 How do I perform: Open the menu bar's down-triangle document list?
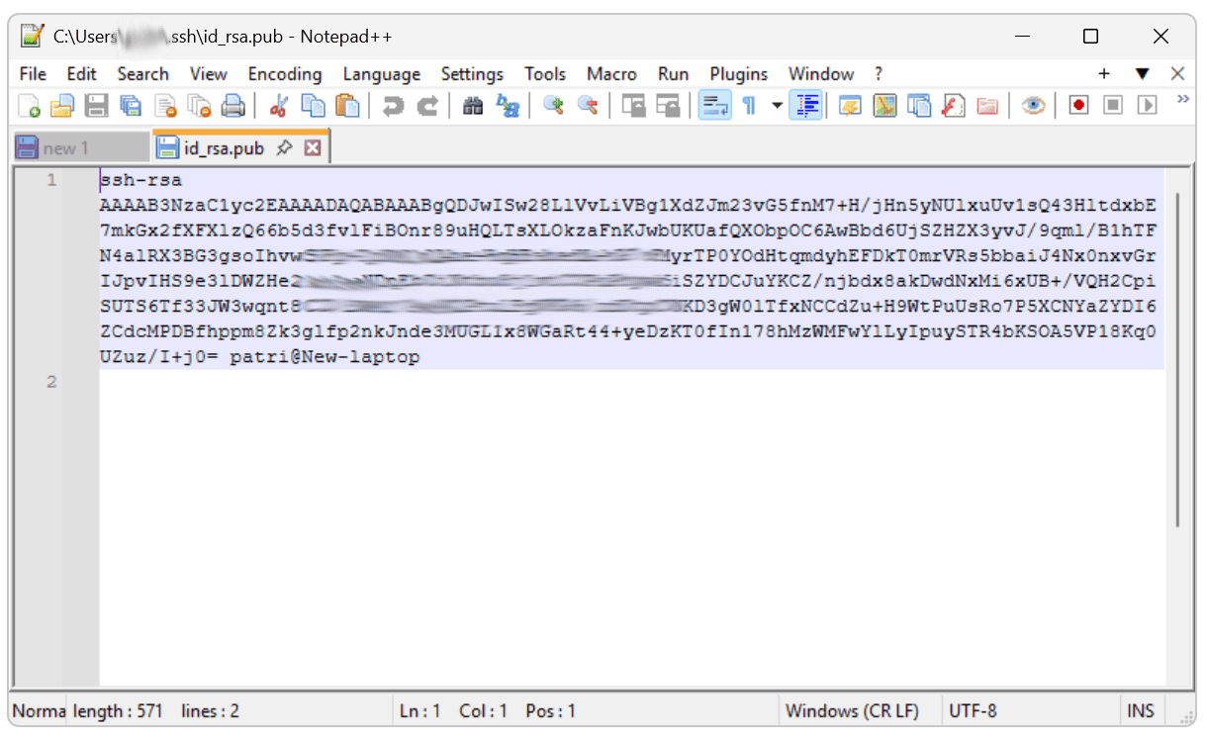point(1142,74)
